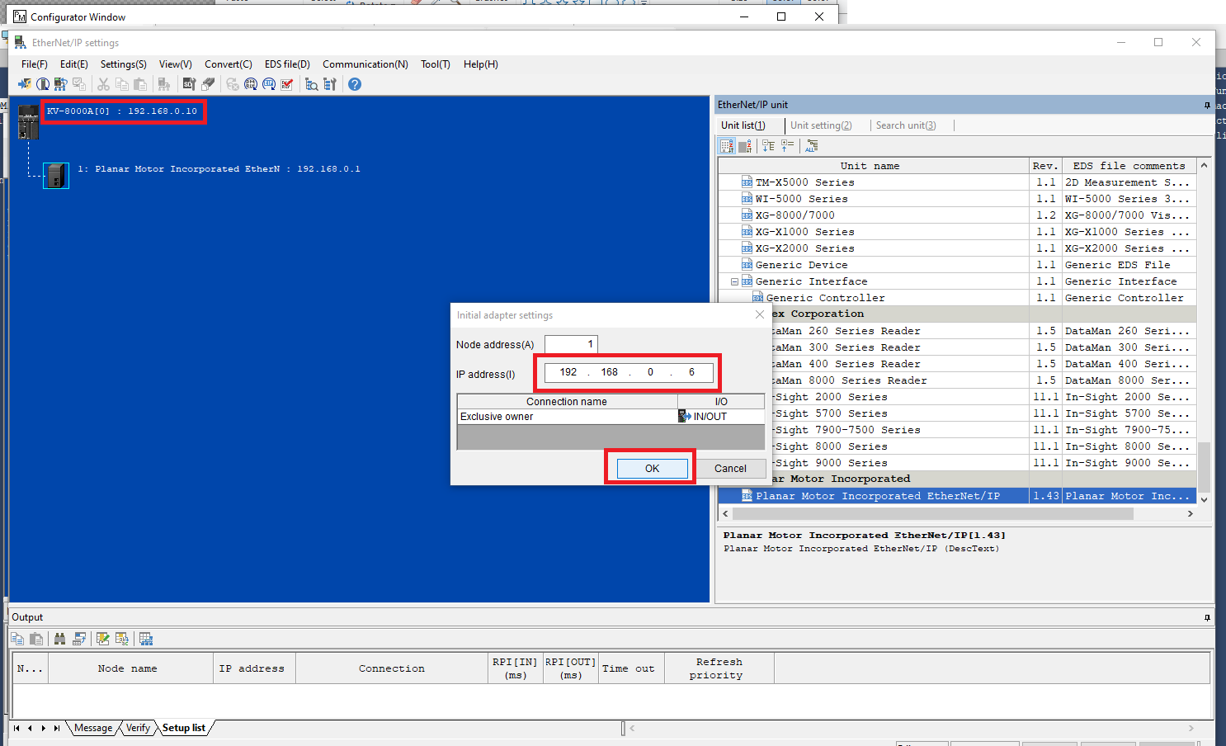Open the Communication menu
The width and height of the screenshot is (1226, 746).
[x=365, y=64]
